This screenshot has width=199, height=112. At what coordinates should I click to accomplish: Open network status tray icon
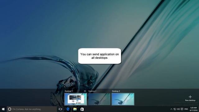pyautogui.click(x=175, y=109)
